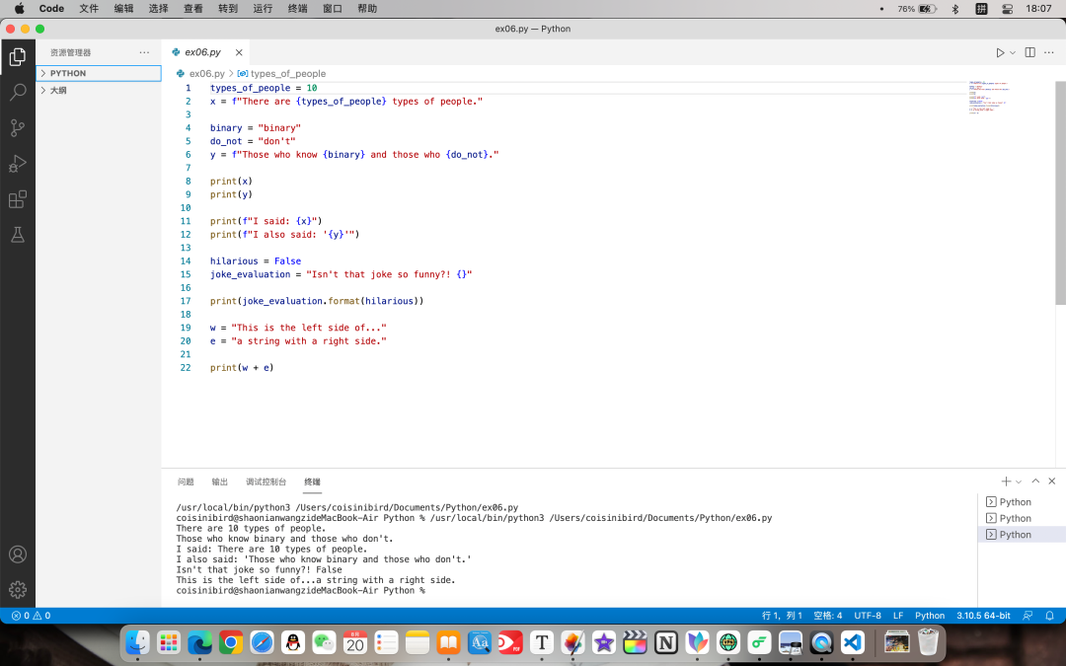Open the Search view in activity bar

click(x=18, y=93)
